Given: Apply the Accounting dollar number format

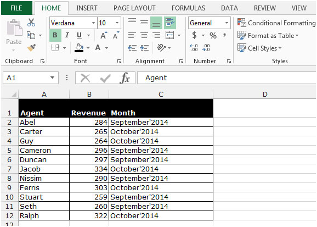Looking at the screenshot, I should coord(194,35).
